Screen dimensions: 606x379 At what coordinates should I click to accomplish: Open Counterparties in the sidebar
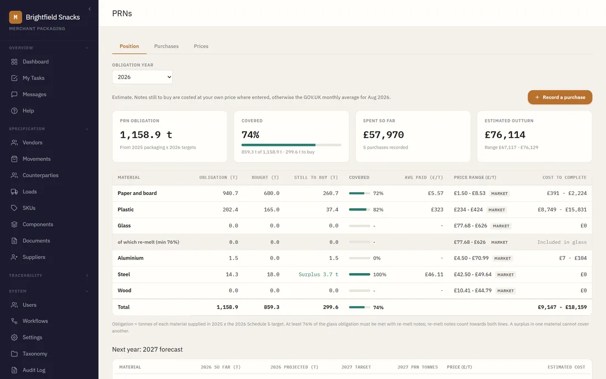click(x=49, y=175)
